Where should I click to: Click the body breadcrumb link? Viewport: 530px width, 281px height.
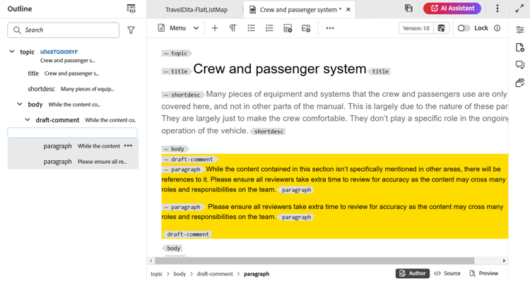click(179, 274)
